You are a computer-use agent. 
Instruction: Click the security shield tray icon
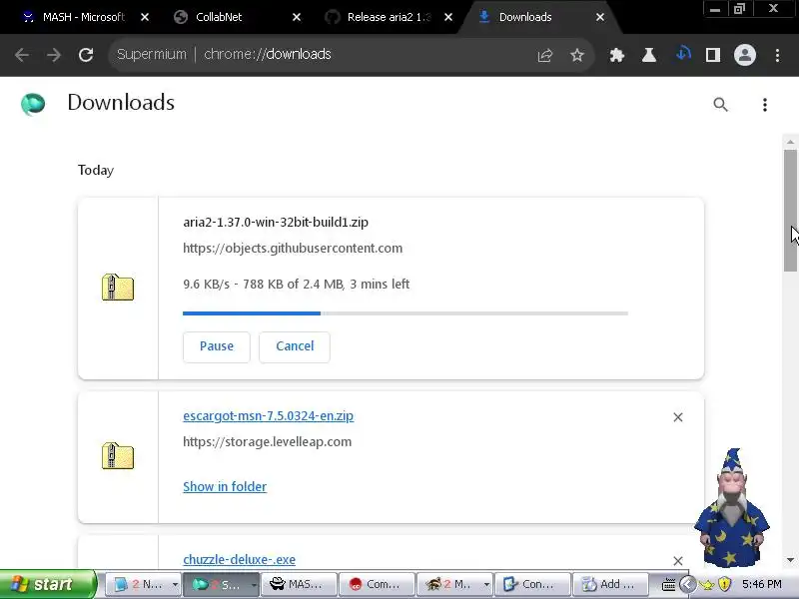pos(725,584)
